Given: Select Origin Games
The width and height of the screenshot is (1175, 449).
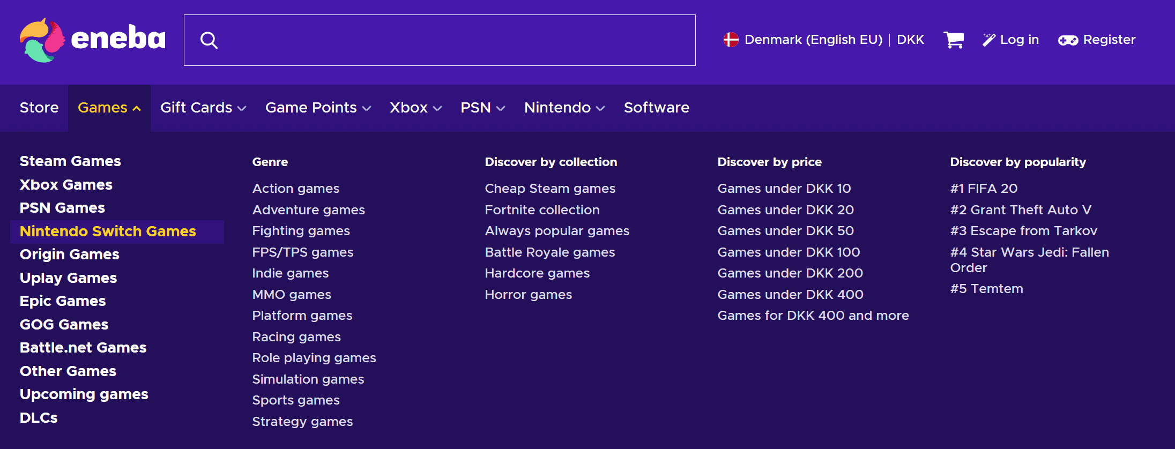Looking at the screenshot, I should [x=70, y=255].
